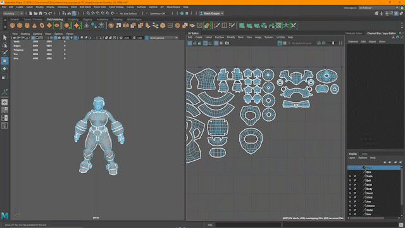Click the polygon sphere shelf icon
Image resolution: width=405 pixels, height=228 pixels.
click(13, 25)
